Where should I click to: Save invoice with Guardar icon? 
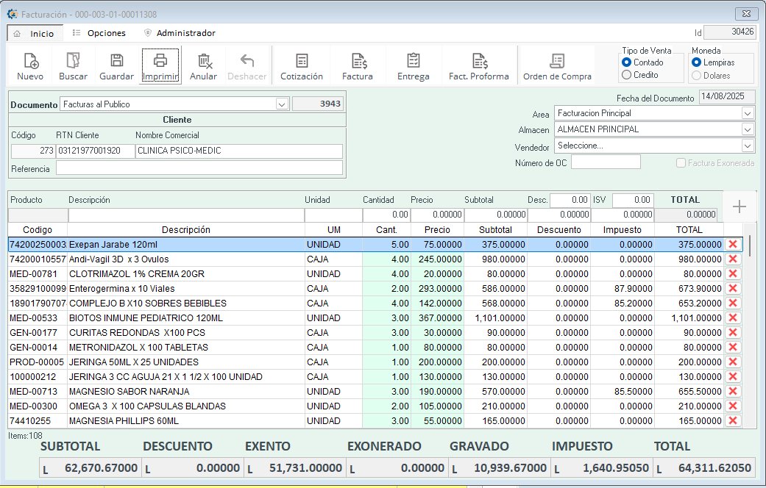click(x=116, y=62)
